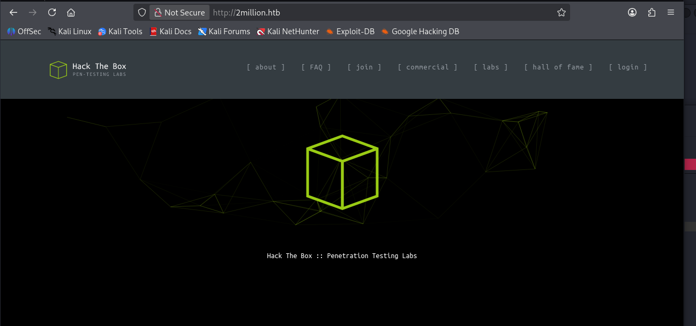
Task: Open the Firefox account profile icon
Action: (x=632, y=12)
